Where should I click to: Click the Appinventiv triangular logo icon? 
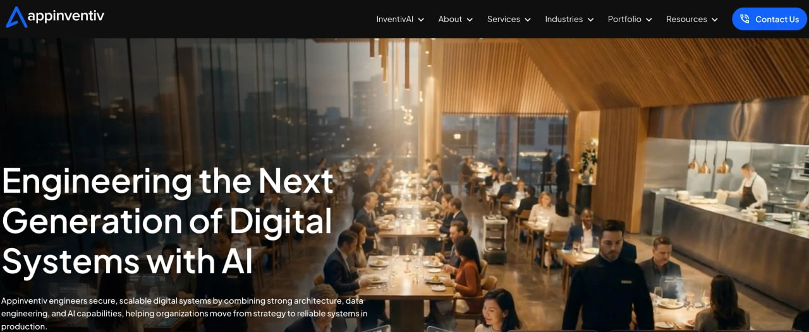(16, 17)
